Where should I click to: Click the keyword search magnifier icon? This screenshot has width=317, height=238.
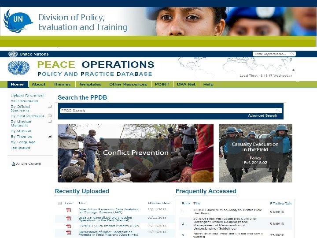292,54
